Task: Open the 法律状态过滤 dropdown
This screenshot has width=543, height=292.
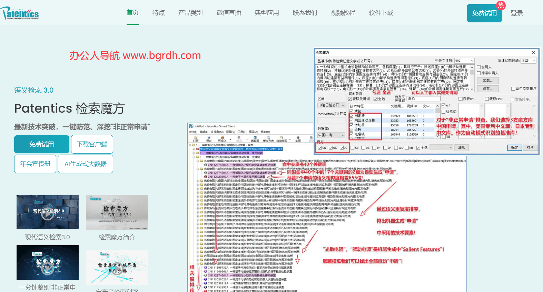Action: pos(529,61)
